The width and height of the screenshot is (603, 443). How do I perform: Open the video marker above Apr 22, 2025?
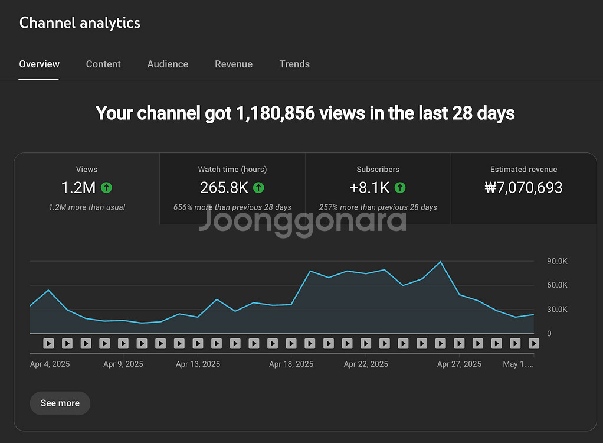pos(366,343)
